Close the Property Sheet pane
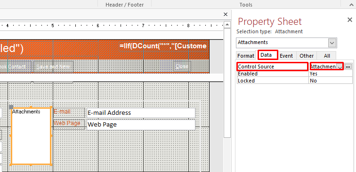This screenshot has height=172, width=356. click(x=350, y=20)
